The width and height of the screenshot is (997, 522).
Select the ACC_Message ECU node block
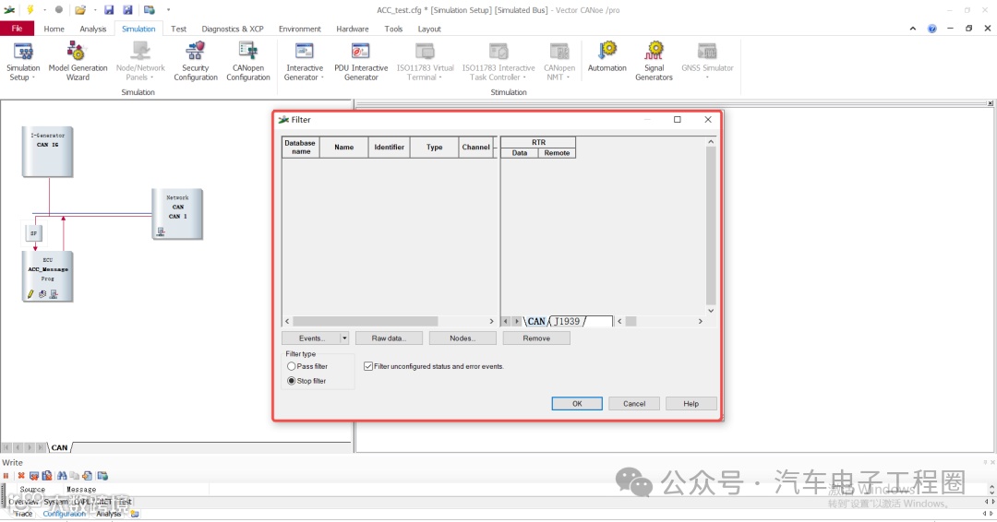click(x=48, y=277)
